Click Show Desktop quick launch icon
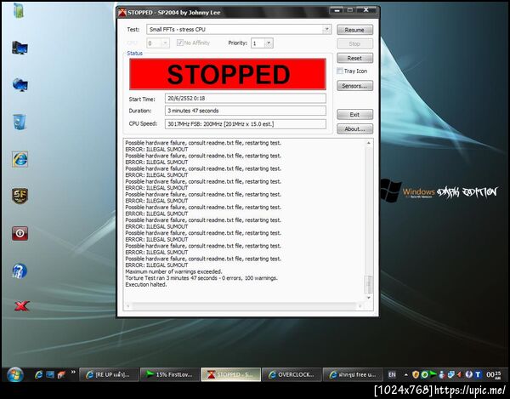The image size is (510, 399). (50, 374)
